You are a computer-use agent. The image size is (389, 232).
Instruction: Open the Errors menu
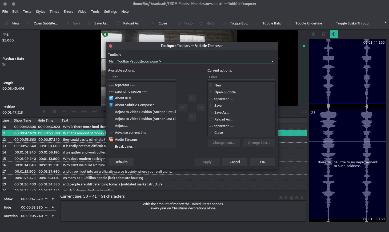point(68,11)
